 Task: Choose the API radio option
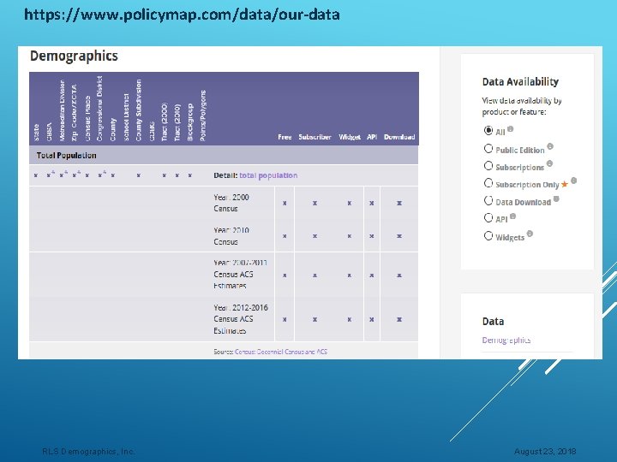coord(488,217)
